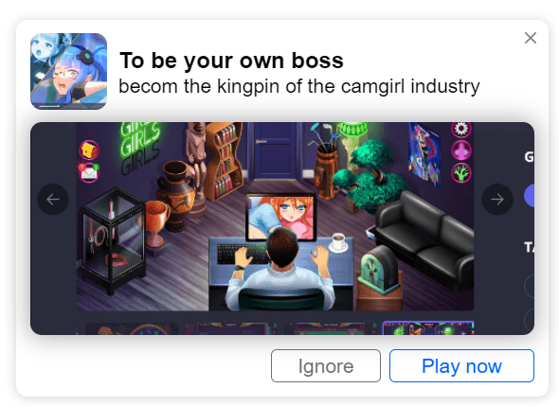559x406 pixels.
Task: Click the computer monitor in game preview
Action: (281, 218)
